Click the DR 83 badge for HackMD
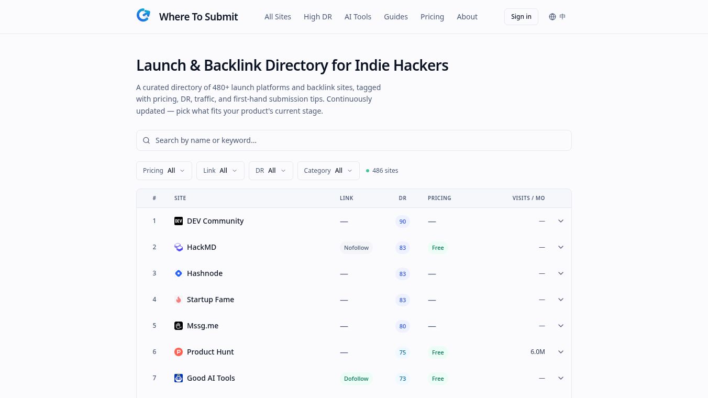708x398 pixels. point(403,248)
